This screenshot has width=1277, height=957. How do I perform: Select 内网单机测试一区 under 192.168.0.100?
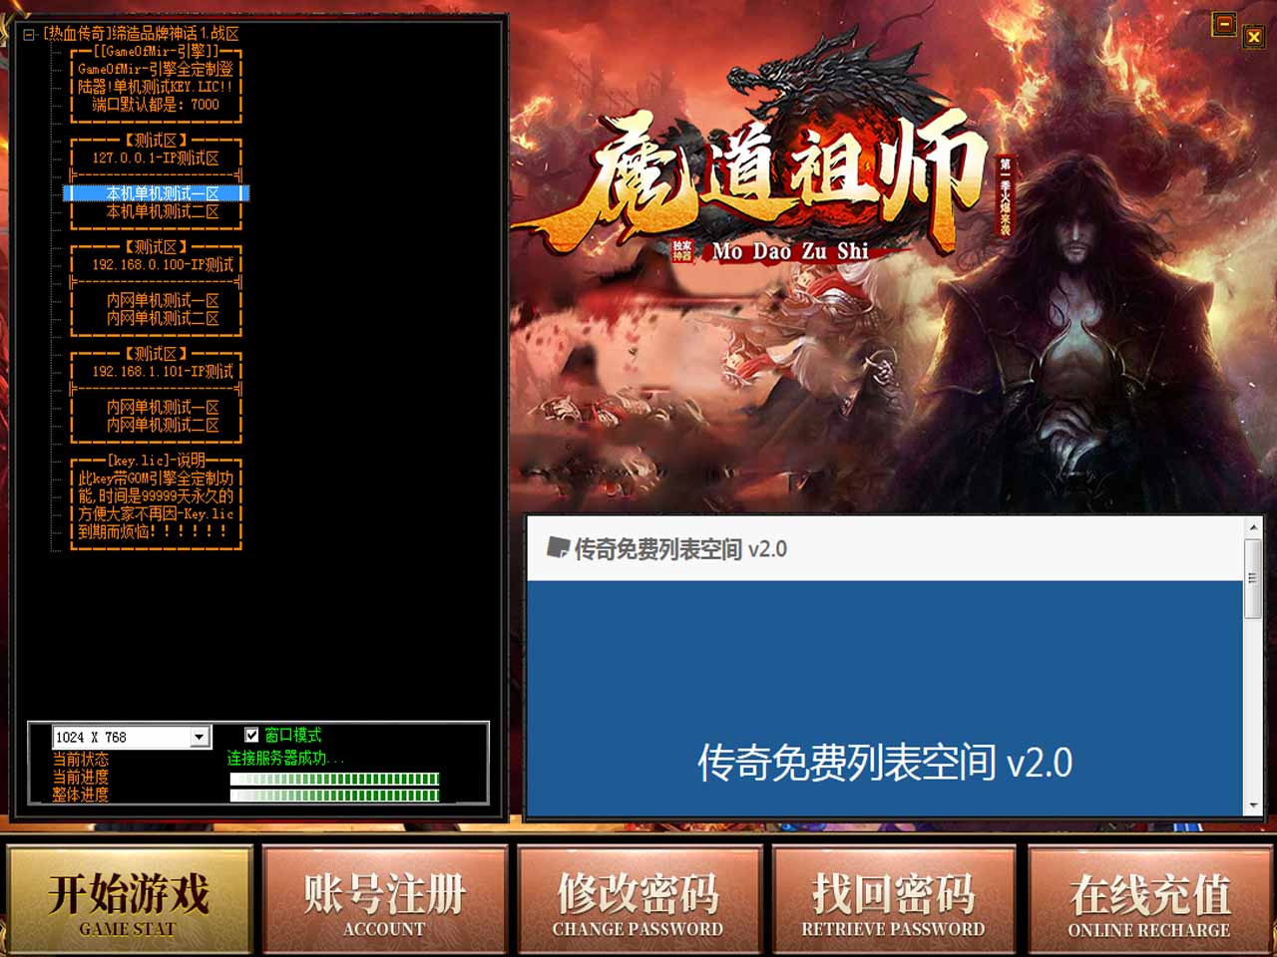156,300
